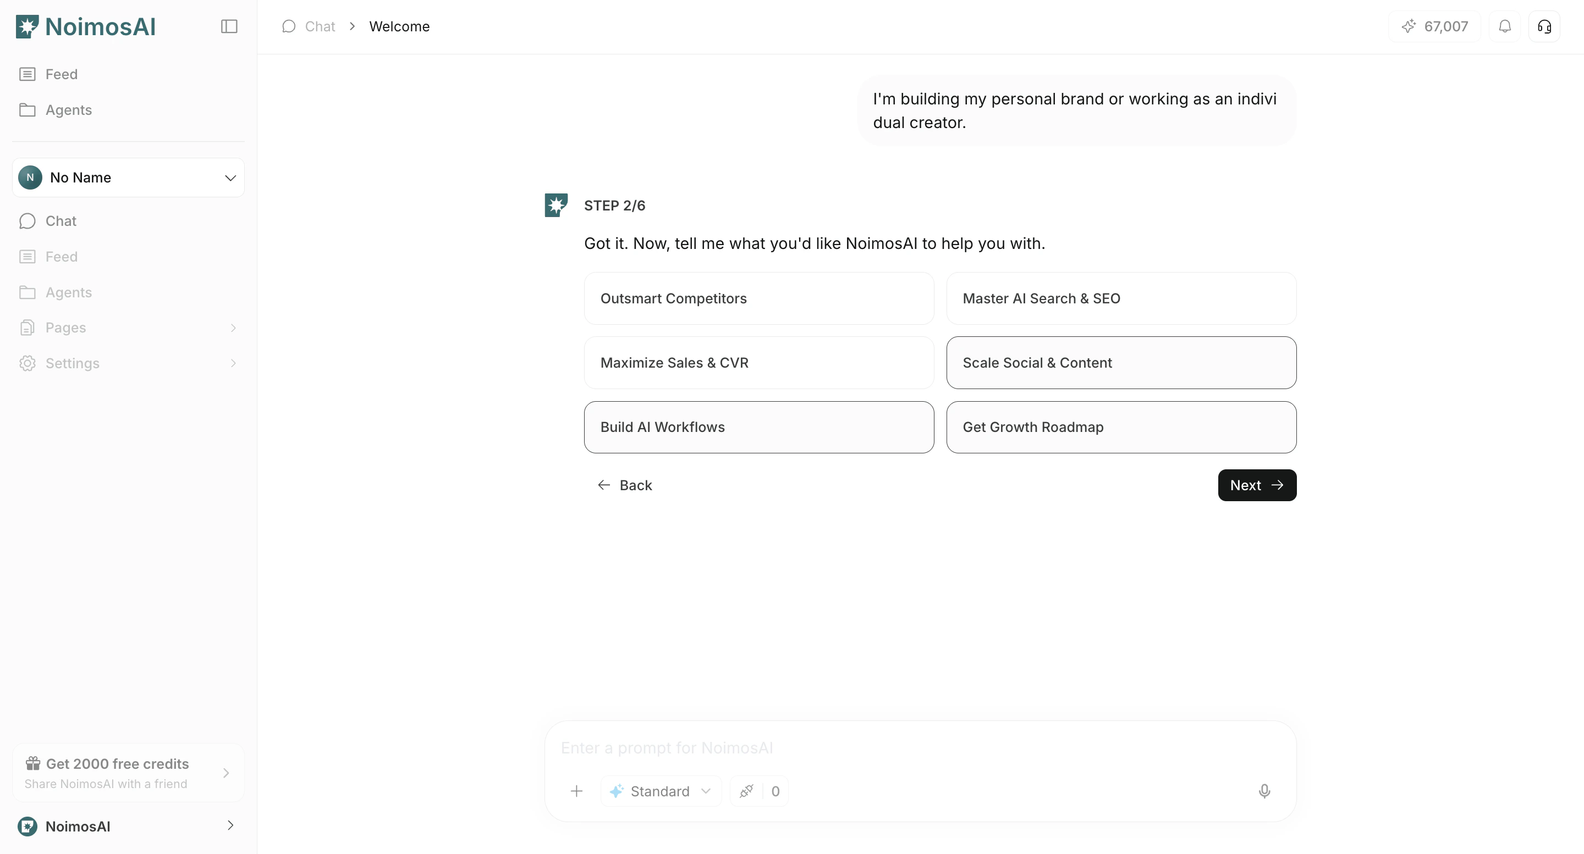Open Agents under the No Name workspace

pyautogui.click(x=129, y=292)
